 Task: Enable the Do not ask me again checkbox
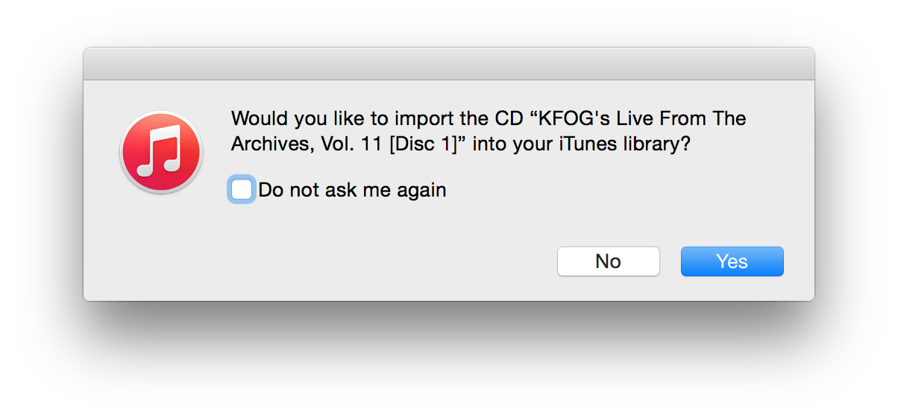242,190
